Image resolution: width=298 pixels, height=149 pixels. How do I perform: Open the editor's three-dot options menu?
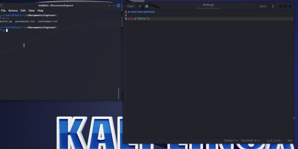coord(273,6)
